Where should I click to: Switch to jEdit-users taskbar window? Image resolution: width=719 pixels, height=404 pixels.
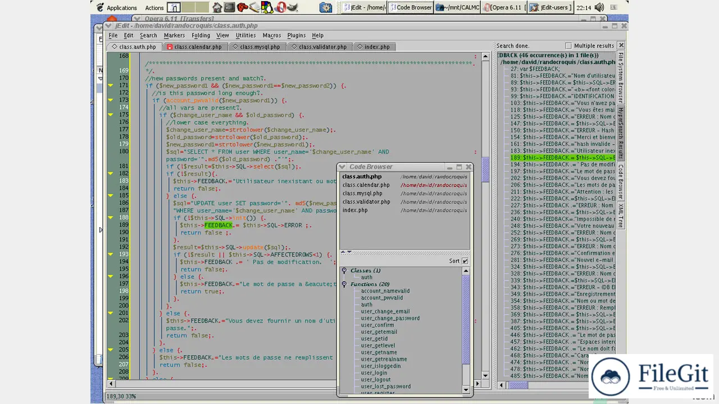pos(550,7)
